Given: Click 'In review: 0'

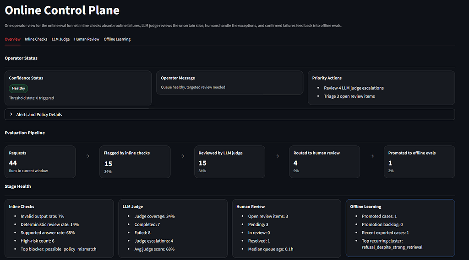Looking at the screenshot, I should click(259, 233).
